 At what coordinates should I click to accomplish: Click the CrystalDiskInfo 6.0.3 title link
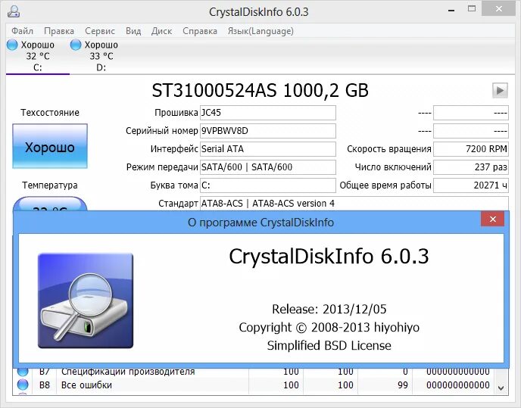tap(329, 256)
